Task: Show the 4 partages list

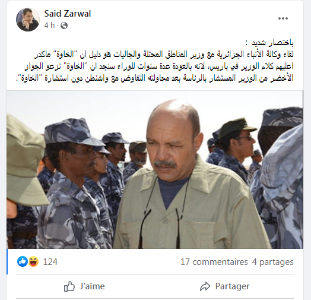Action: (273, 262)
